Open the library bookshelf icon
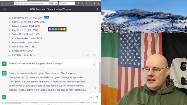The height and width of the screenshot is (105, 187). (x=82, y=3)
